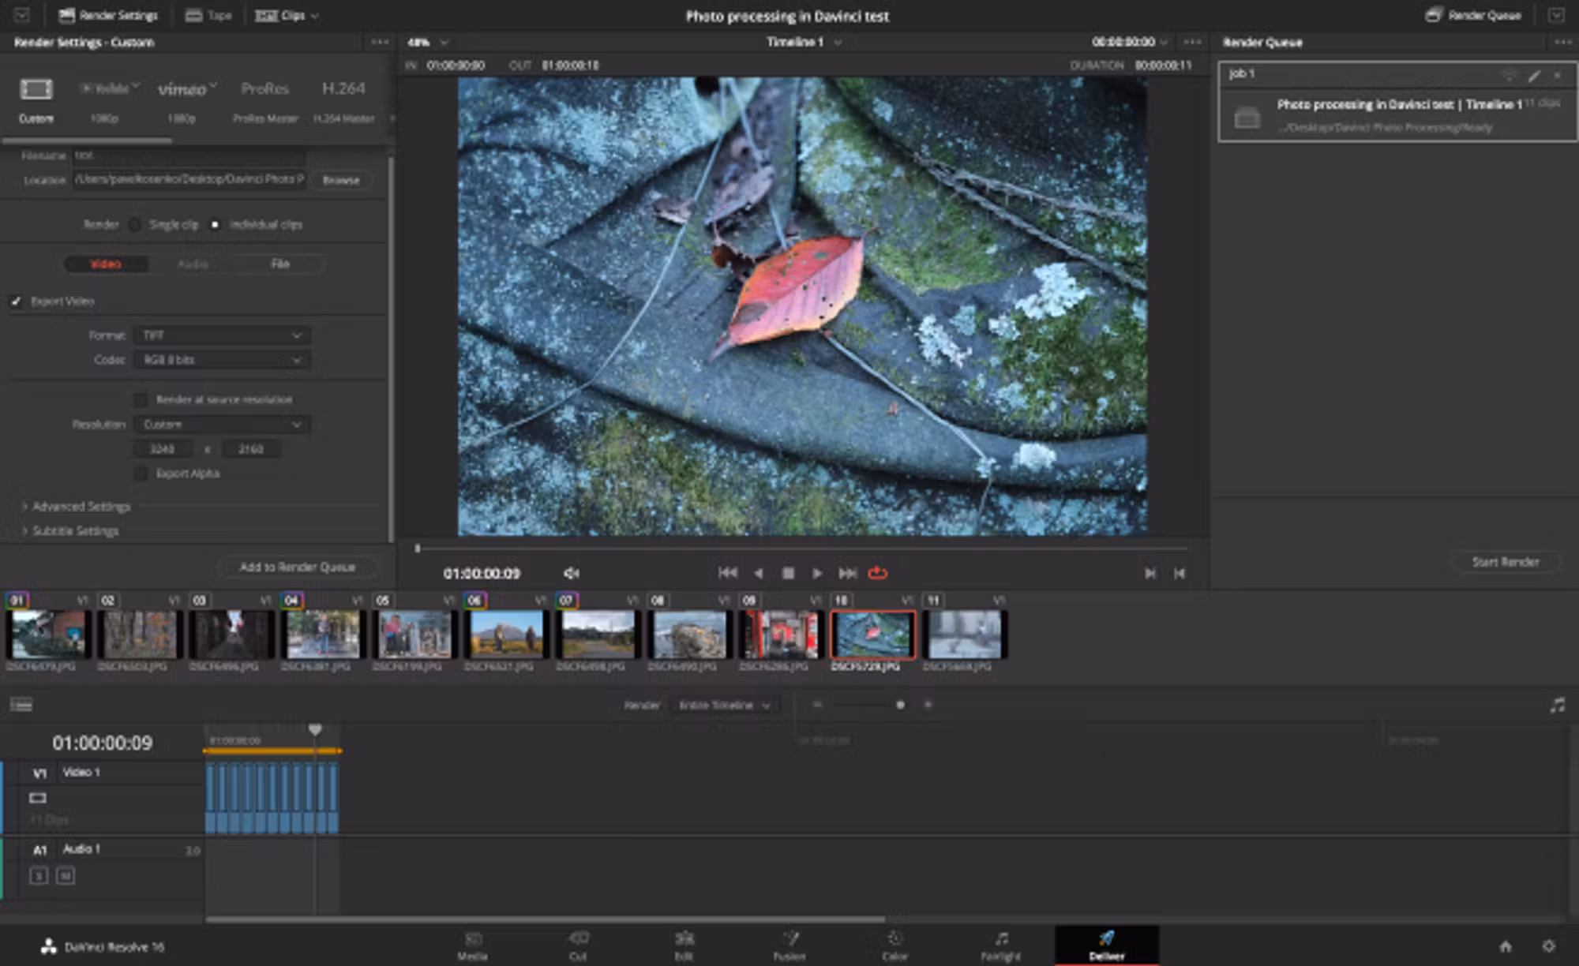Edit Job 1 with the pencil icon
Image resolution: width=1579 pixels, height=966 pixels.
tap(1534, 75)
